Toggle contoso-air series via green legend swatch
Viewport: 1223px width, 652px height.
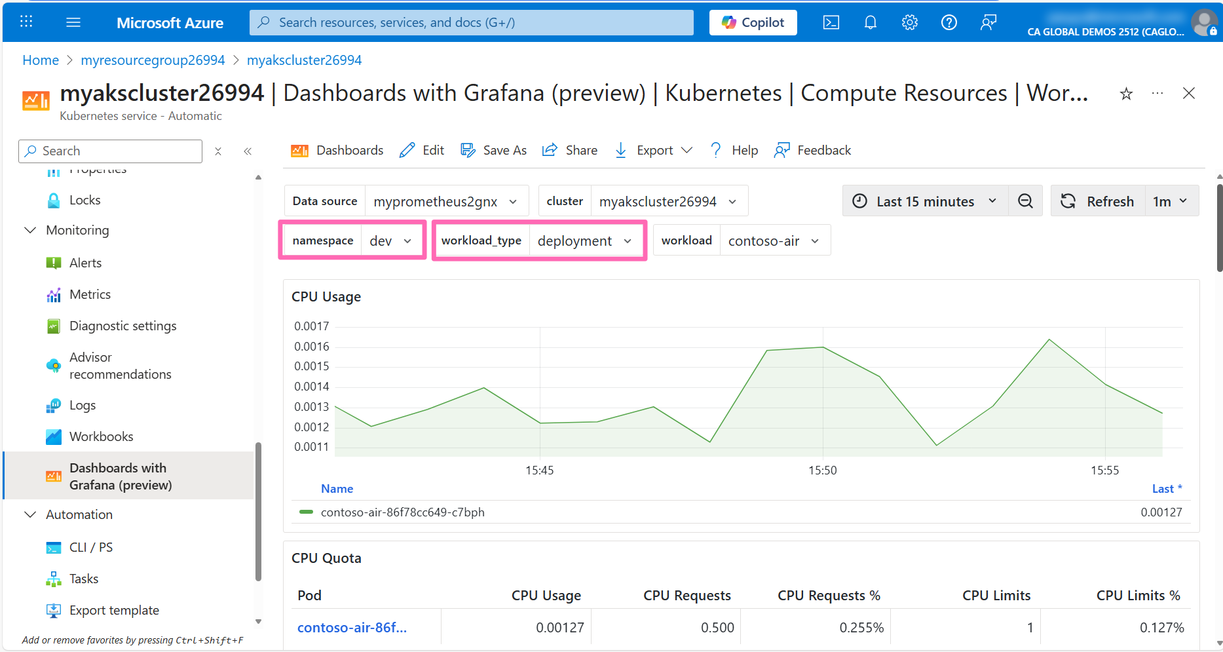[x=306, y=512]
